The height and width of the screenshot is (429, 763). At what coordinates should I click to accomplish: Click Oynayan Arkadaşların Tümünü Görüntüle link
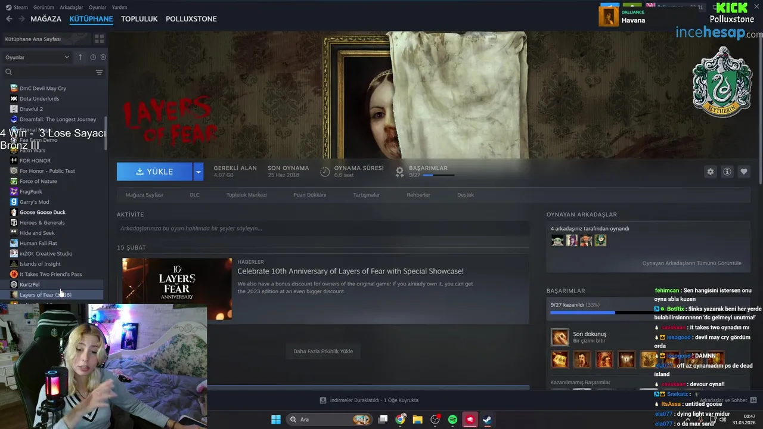point(692,263)
